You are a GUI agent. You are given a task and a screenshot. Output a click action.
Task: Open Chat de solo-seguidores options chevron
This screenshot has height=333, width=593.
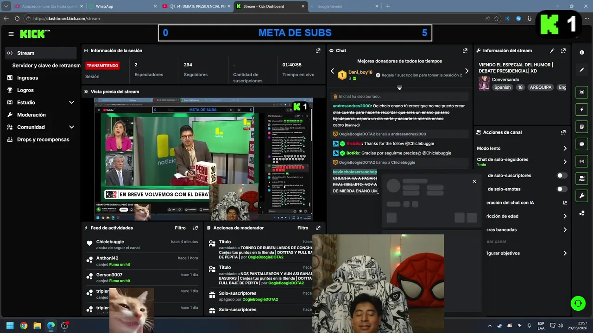click(x=565, y=162)
